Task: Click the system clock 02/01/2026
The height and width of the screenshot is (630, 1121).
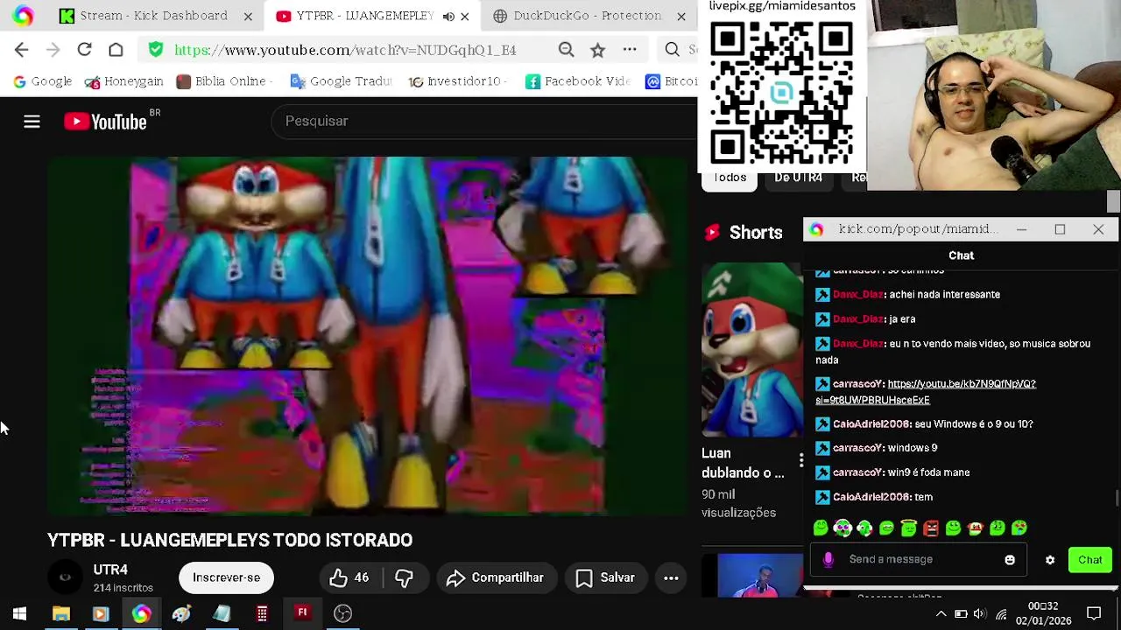Action: tap(1043, 613)
